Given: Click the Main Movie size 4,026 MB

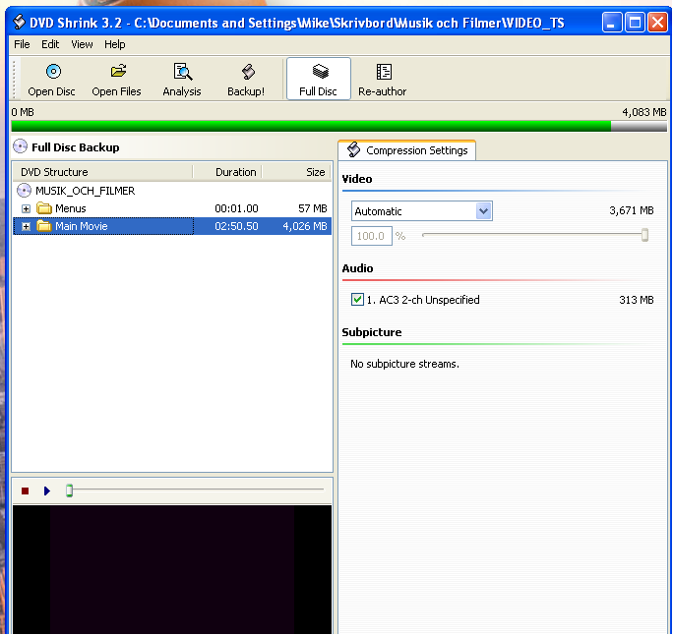Looking at the screenshot, I should (x=305, y=226).
